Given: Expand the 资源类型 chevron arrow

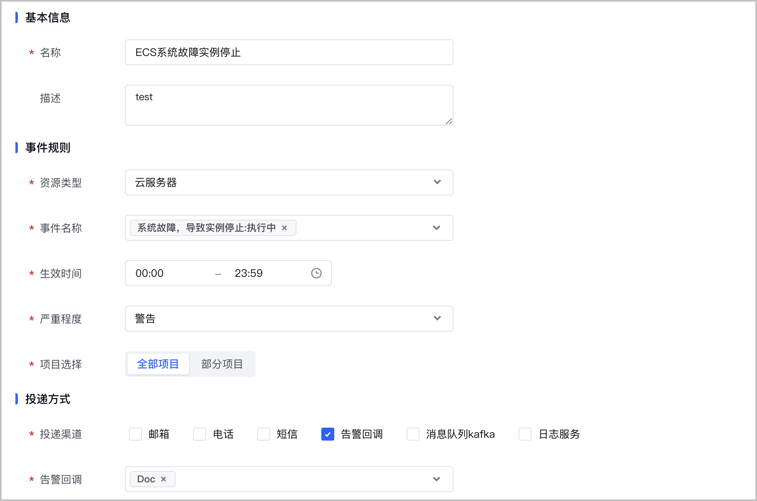Looking at the screenshot, I should (x=437, y=182).
